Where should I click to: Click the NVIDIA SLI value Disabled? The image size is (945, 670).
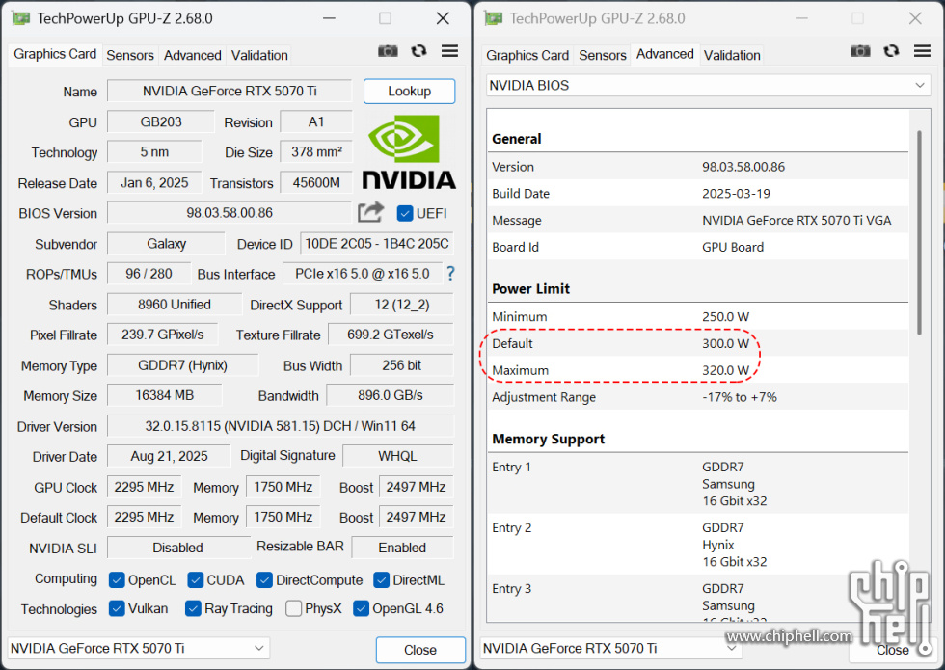[177, 548]
